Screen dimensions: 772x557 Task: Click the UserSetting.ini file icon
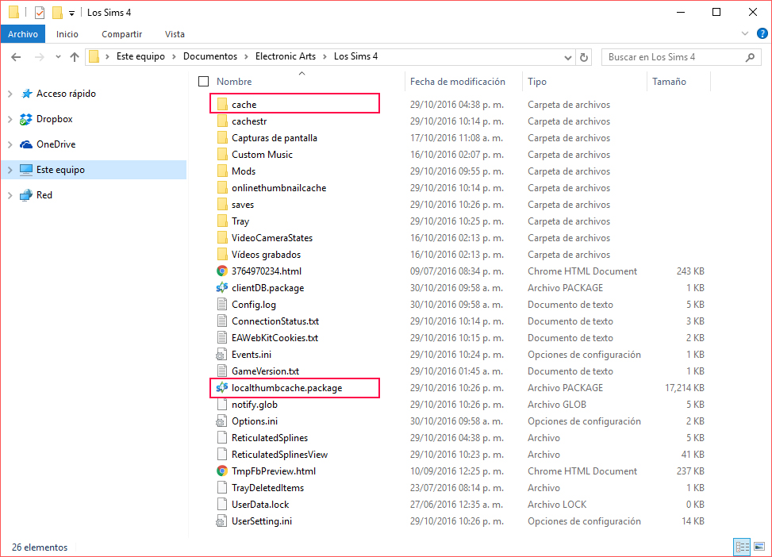click(x=221, y=521)
